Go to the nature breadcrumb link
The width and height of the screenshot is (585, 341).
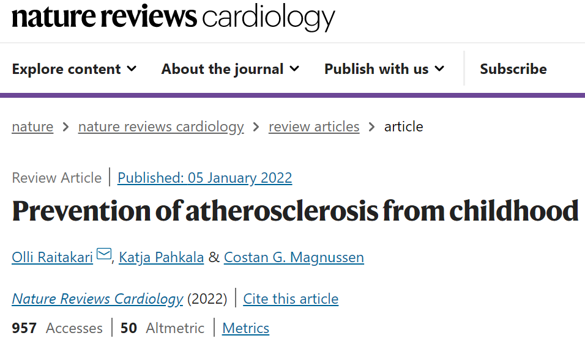[32, 127]
